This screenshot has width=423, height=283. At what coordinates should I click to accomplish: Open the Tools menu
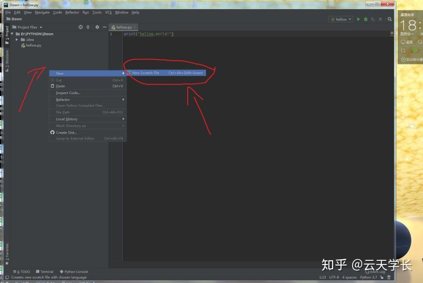pyautogui.click(x=97, y=12)
